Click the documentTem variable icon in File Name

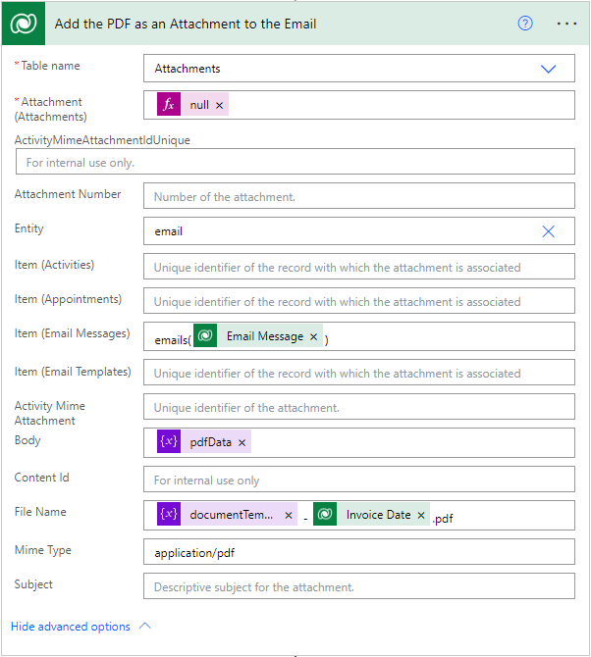(169, 515)
